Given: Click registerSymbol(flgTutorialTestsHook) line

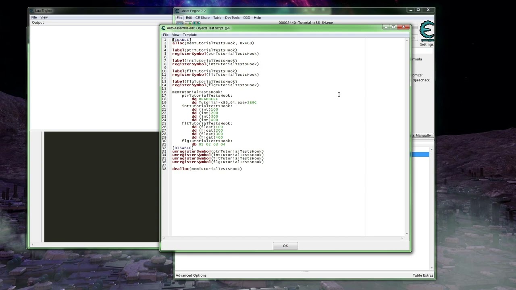Looking at the screenshot, I should pyautogui.click(x=216, y=85).
